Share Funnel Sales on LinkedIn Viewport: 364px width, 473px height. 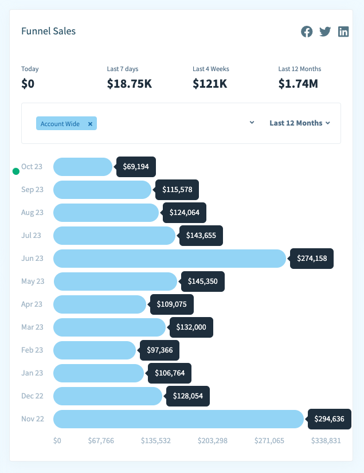point(343,32)
